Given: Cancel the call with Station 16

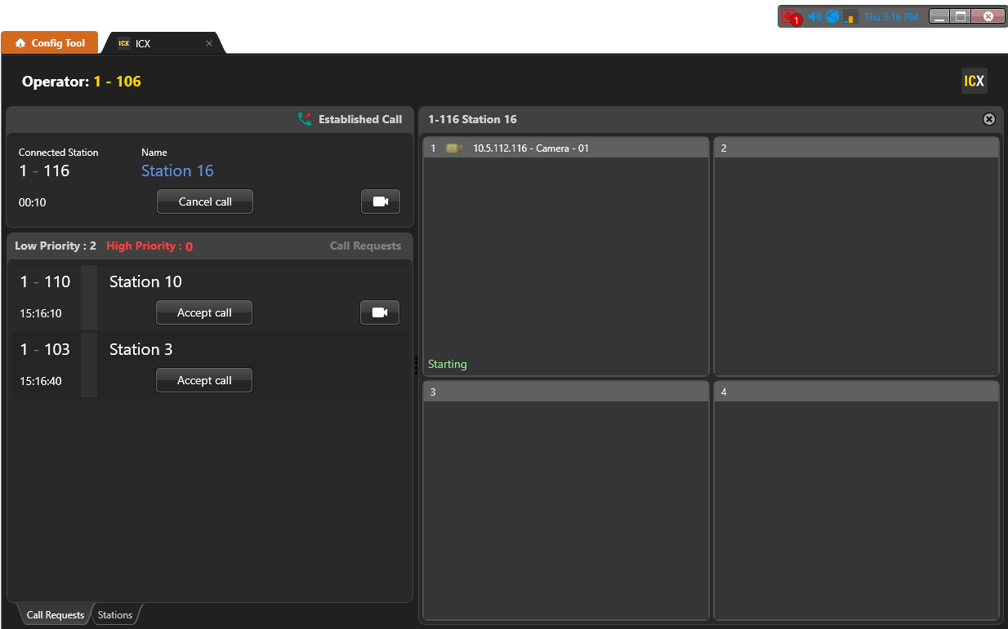Looking at the screenshot, I should pyautogui.click(x=205, y=202).
